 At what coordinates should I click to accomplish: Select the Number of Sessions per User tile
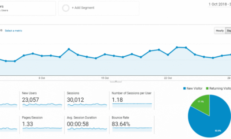click(x=132, y=100)
